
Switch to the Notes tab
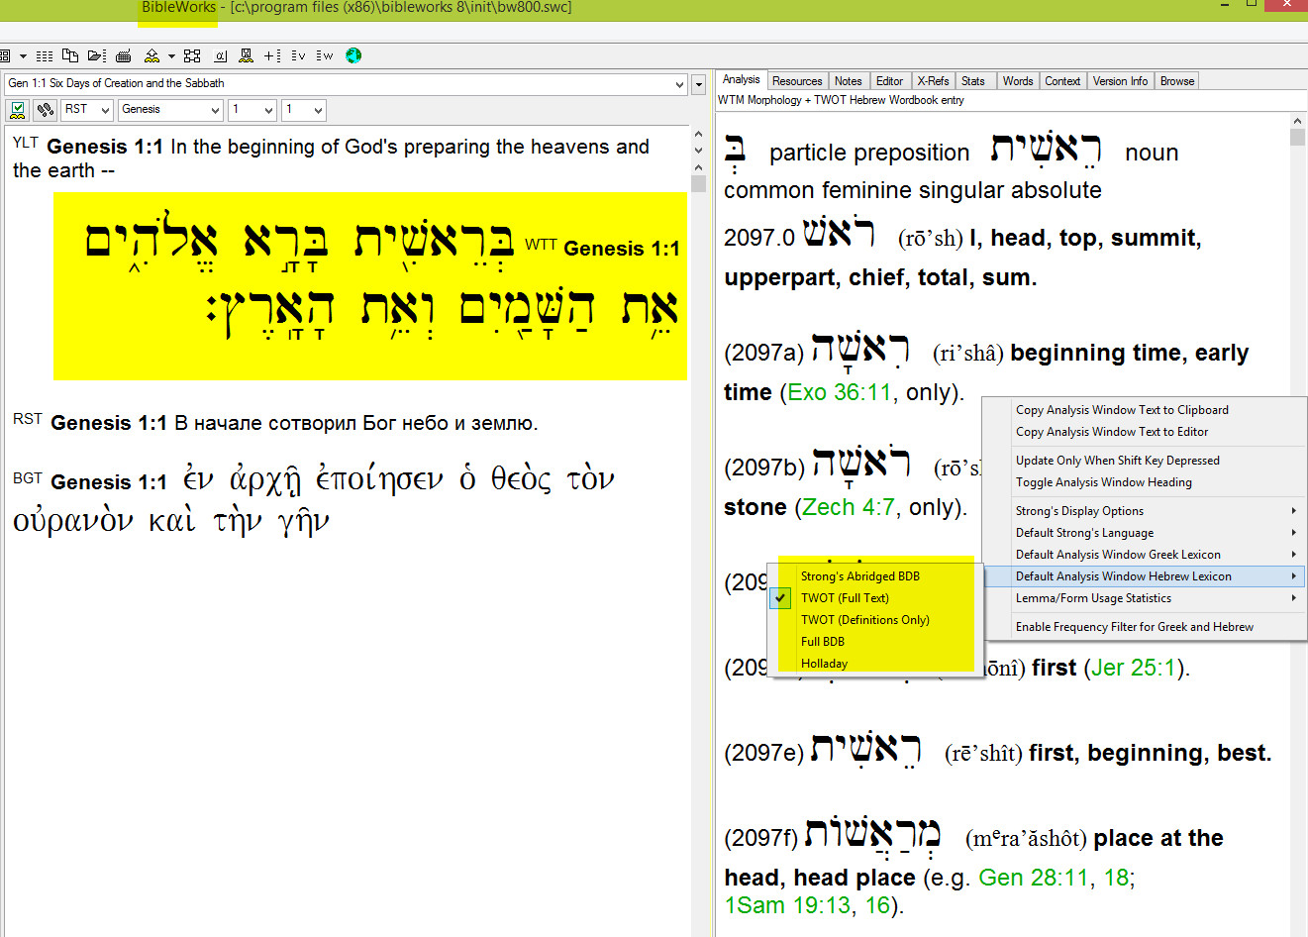pyautogui.click(x=848, y=81)
